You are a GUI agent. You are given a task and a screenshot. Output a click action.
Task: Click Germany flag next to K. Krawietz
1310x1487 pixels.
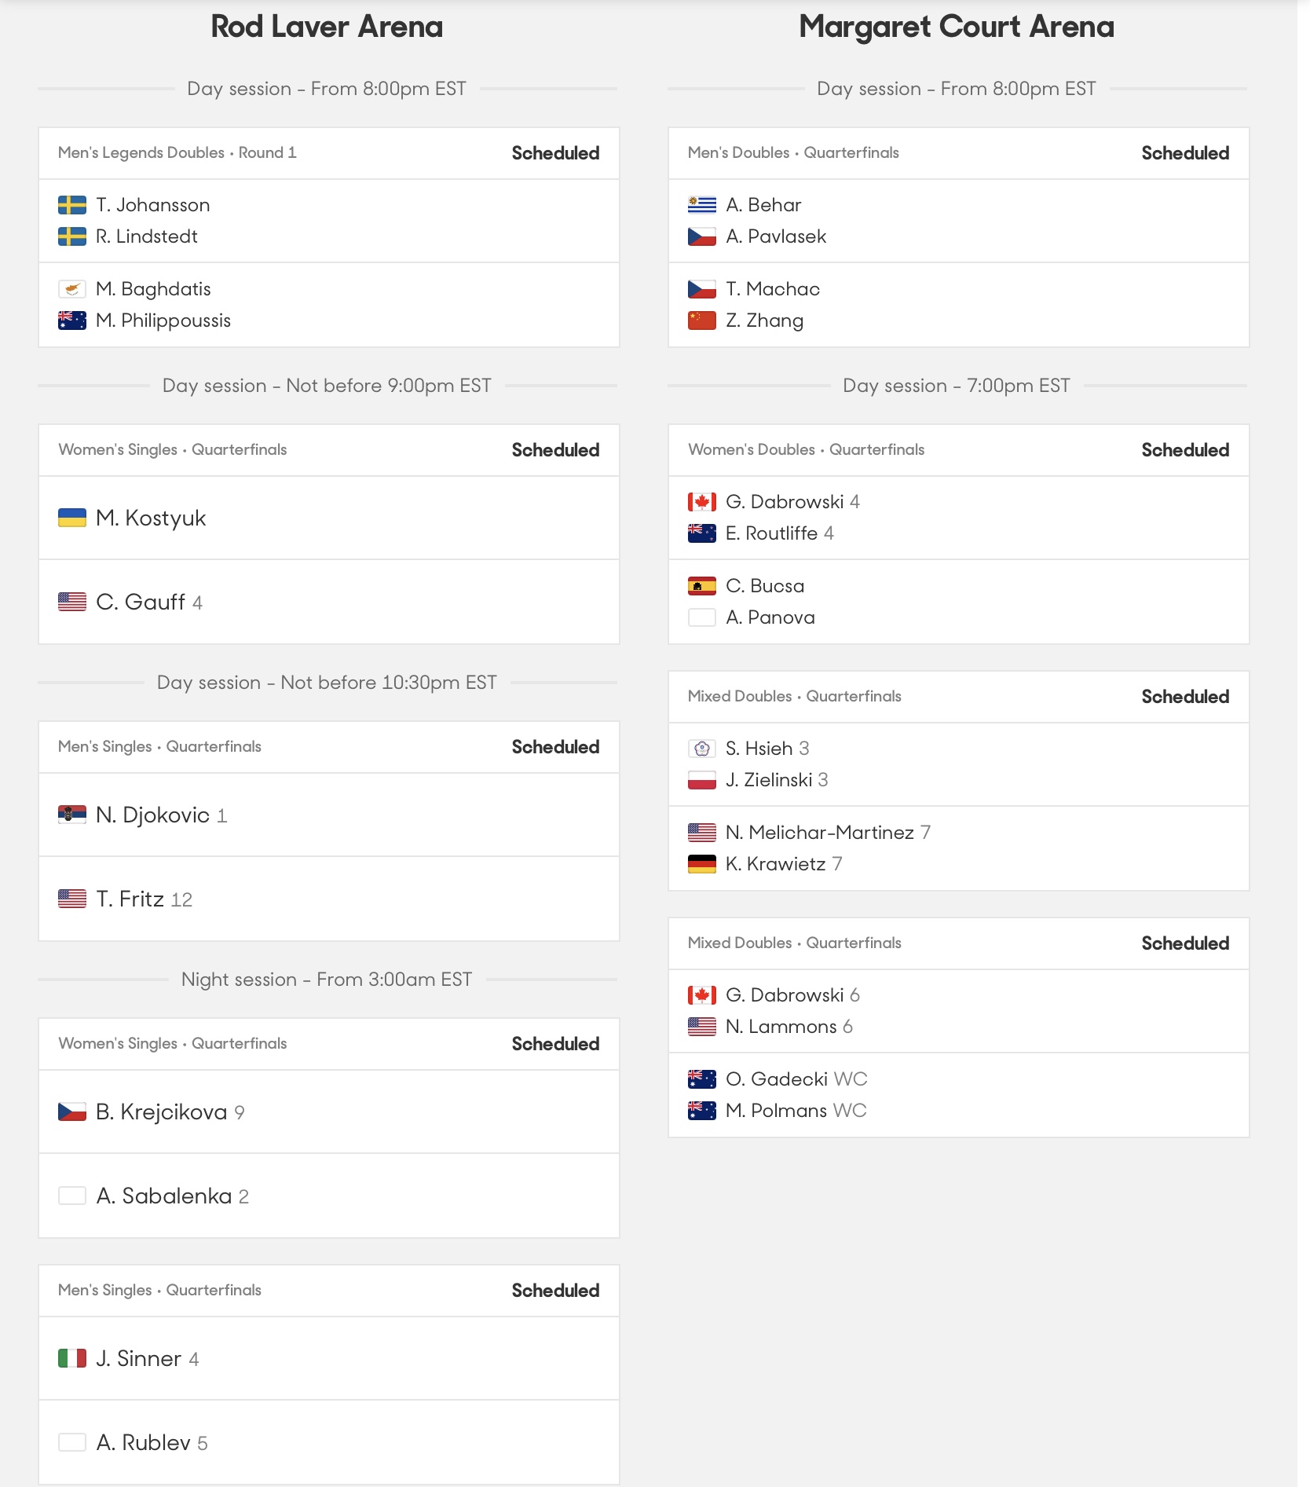[702, 864]
